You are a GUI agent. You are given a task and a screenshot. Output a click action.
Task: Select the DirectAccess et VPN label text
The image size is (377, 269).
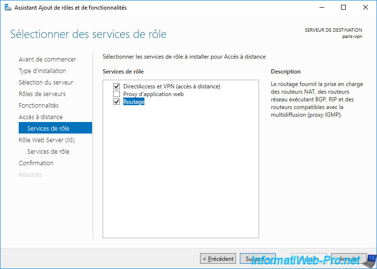pyautogui.click(x=171, y=86)
